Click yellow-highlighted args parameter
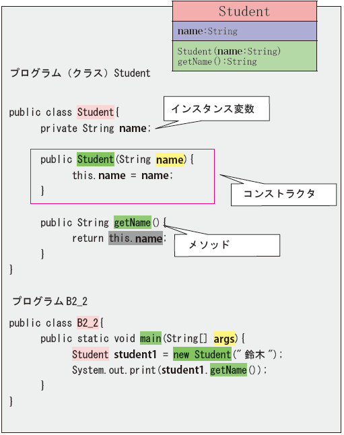344x435 pixels. coord(224,339)
